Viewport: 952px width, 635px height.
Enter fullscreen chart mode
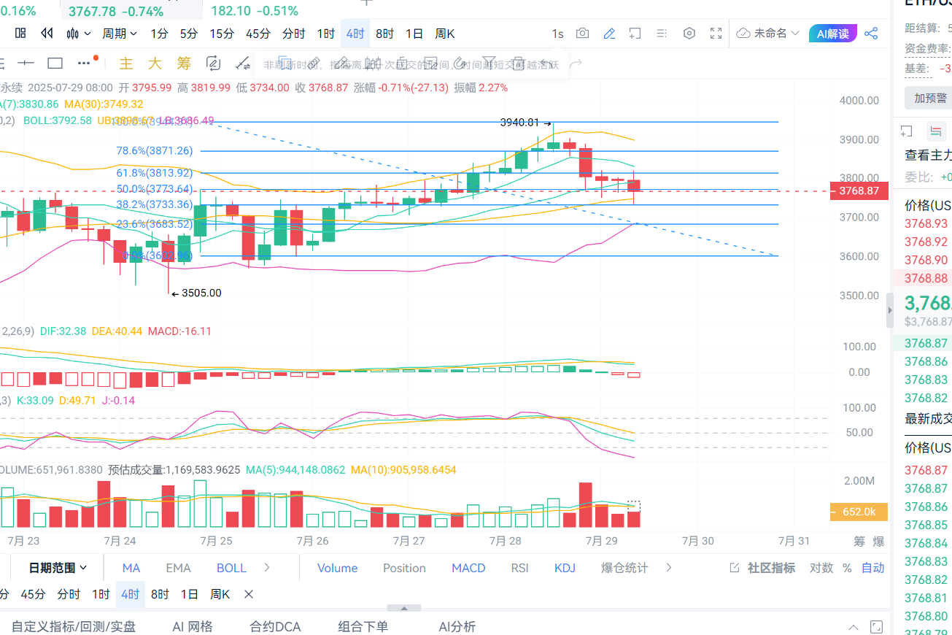[x=716, y=34]
